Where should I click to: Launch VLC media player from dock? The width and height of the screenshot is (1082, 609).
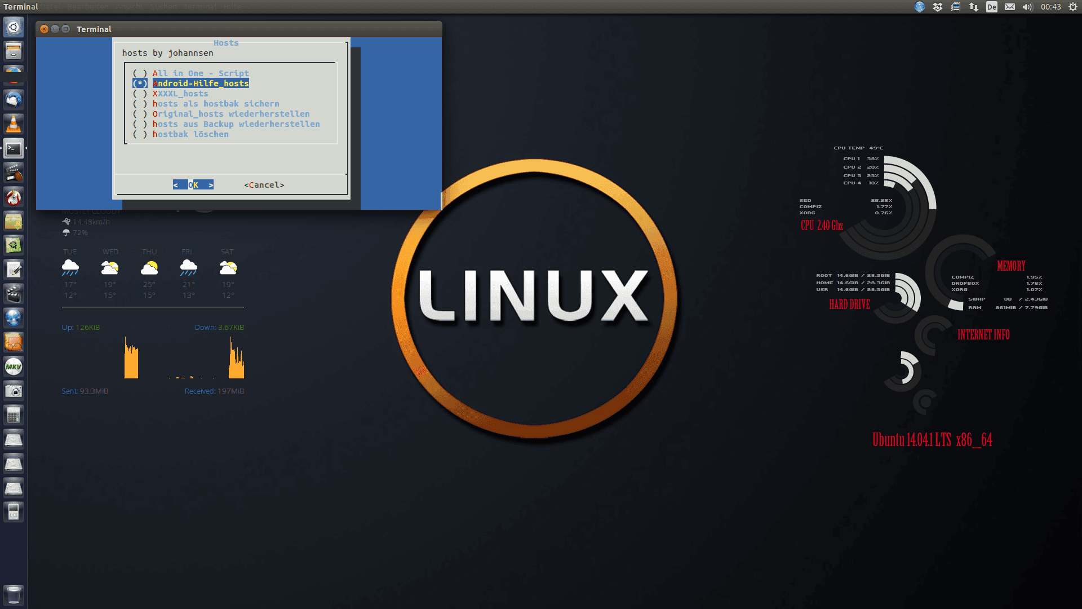(14, 124)
